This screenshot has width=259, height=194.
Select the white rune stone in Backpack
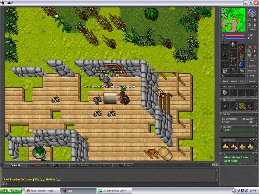225,93
